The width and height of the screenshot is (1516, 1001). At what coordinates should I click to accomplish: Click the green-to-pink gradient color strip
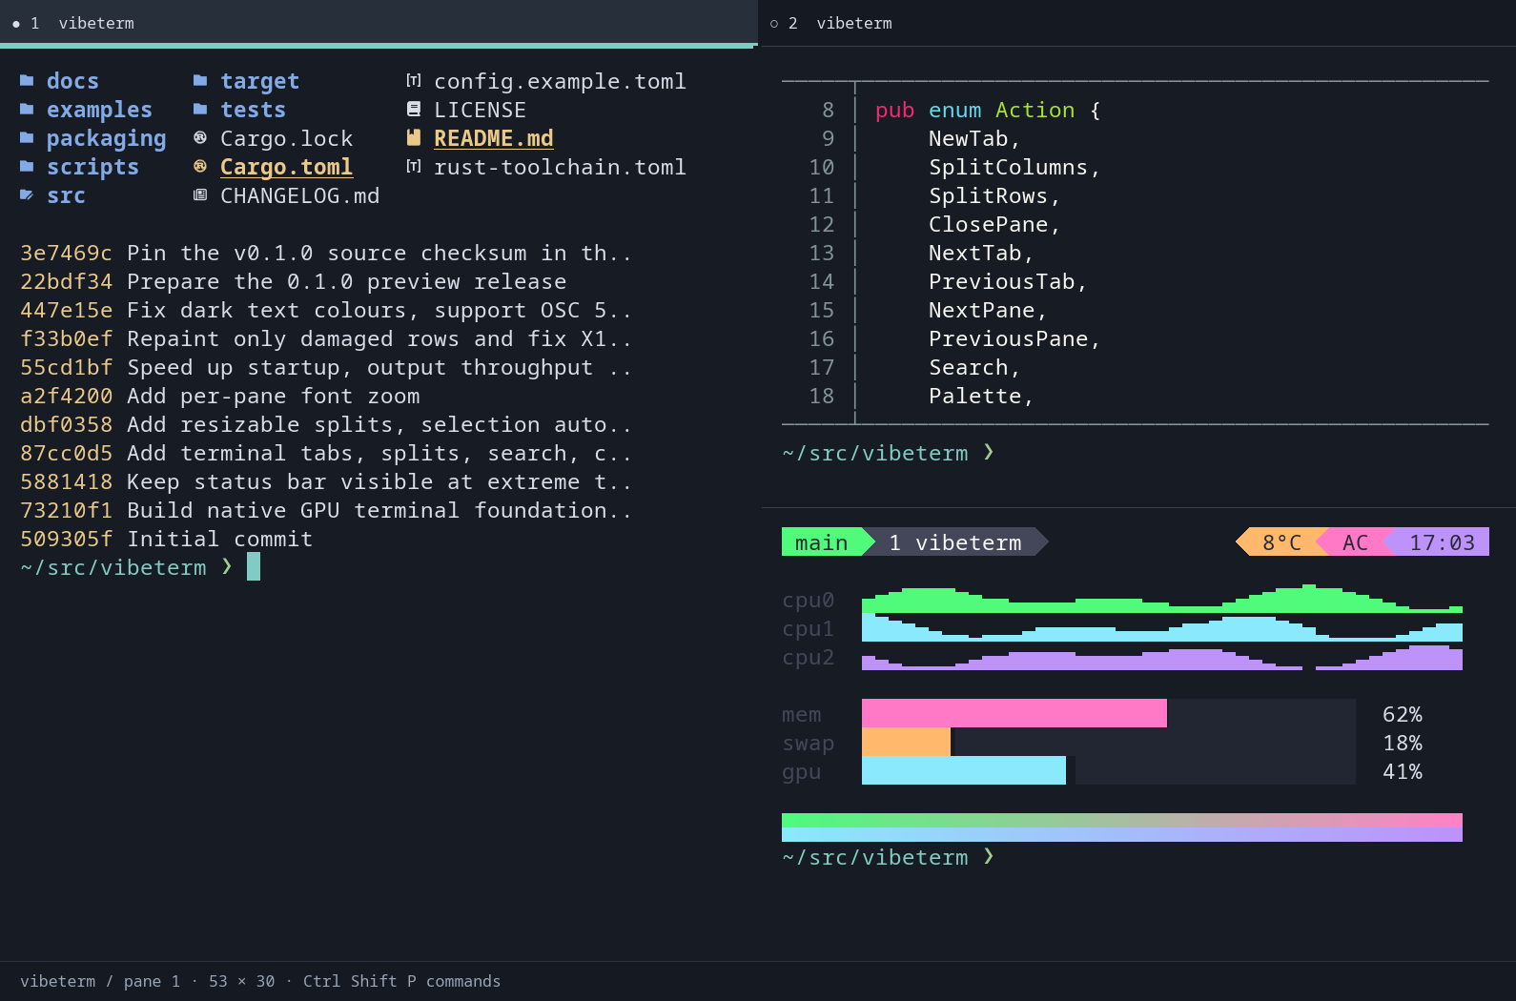pos(1122,821)
